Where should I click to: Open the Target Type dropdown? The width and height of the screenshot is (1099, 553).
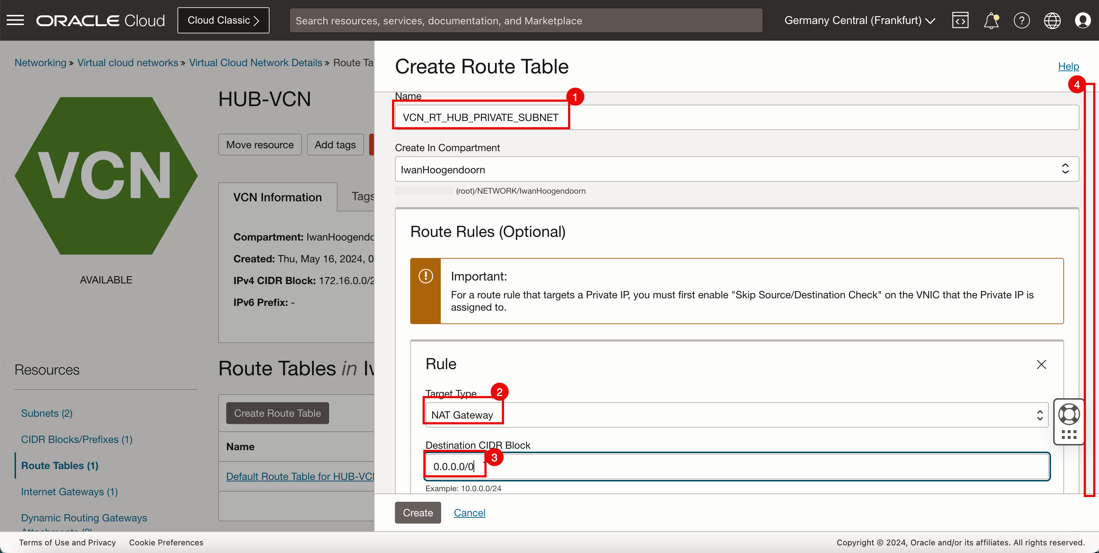click(736, 415)
